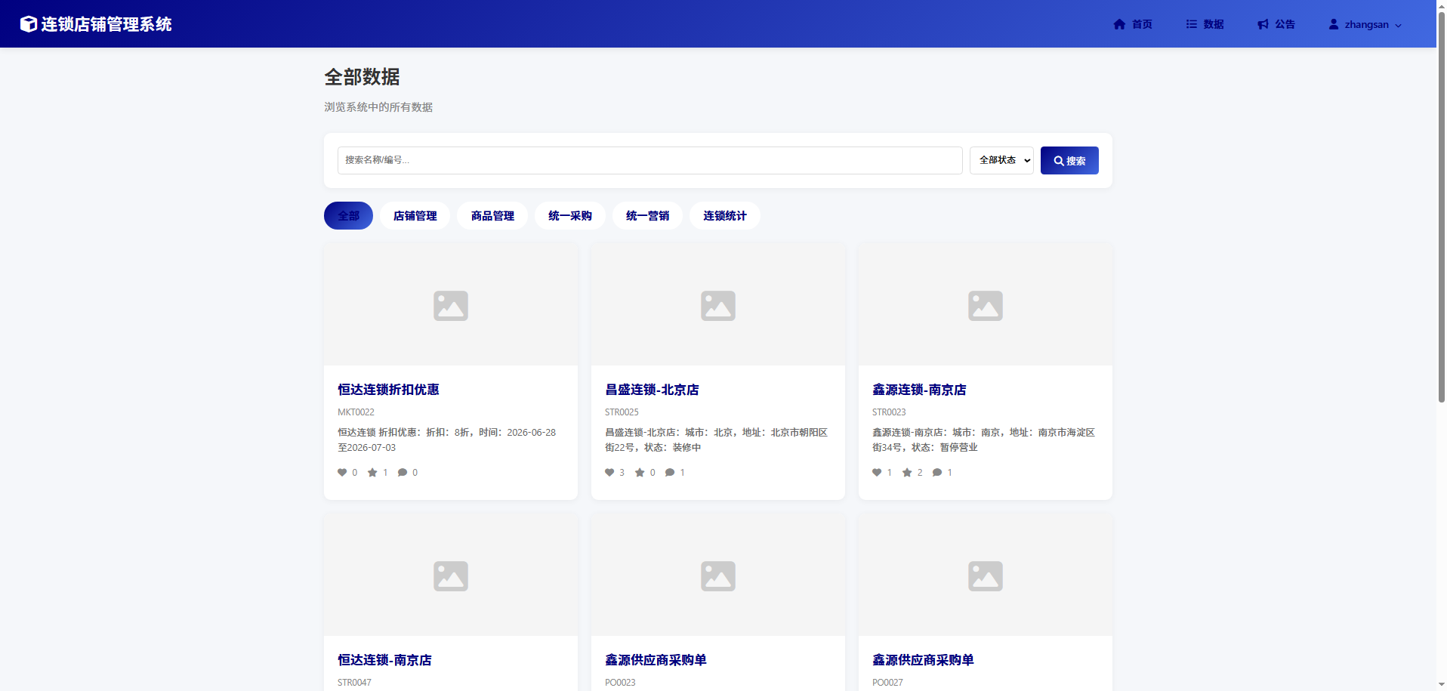Open the 数据 navigation link

tap(1205, 24)
